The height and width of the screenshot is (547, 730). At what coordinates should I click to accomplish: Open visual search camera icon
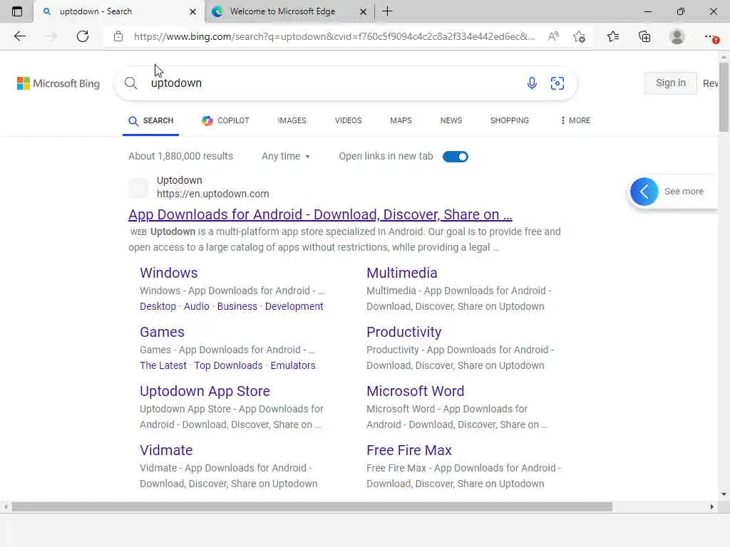[557, 83]
